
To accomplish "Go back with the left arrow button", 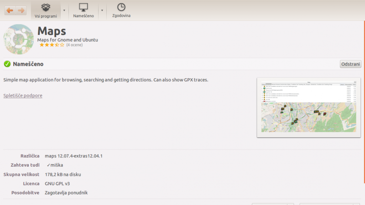I will coord(10,10).
